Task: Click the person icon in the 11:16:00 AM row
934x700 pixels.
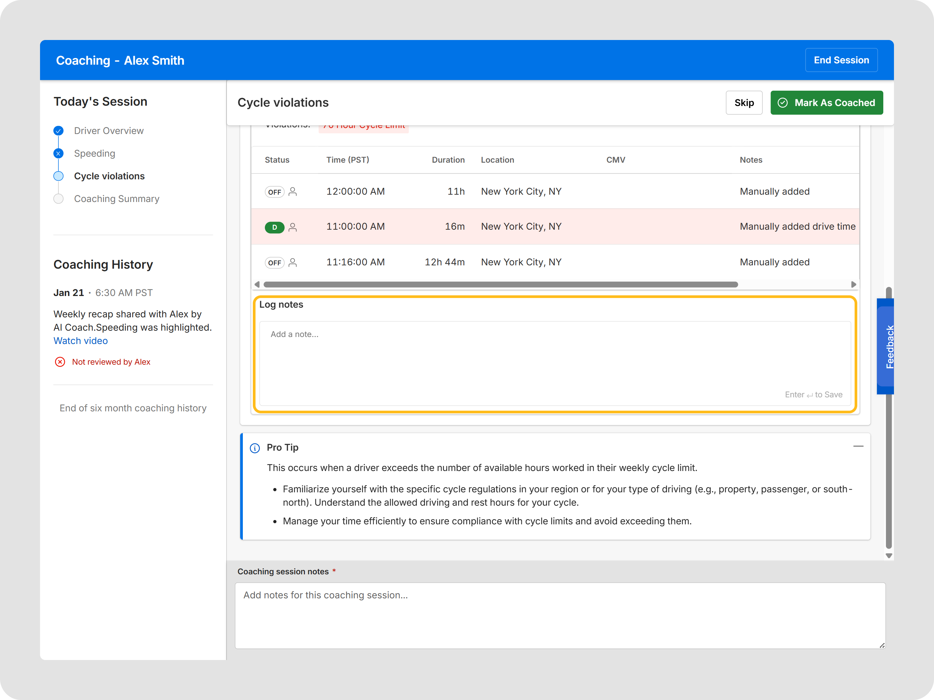Action: coord(293,262)
